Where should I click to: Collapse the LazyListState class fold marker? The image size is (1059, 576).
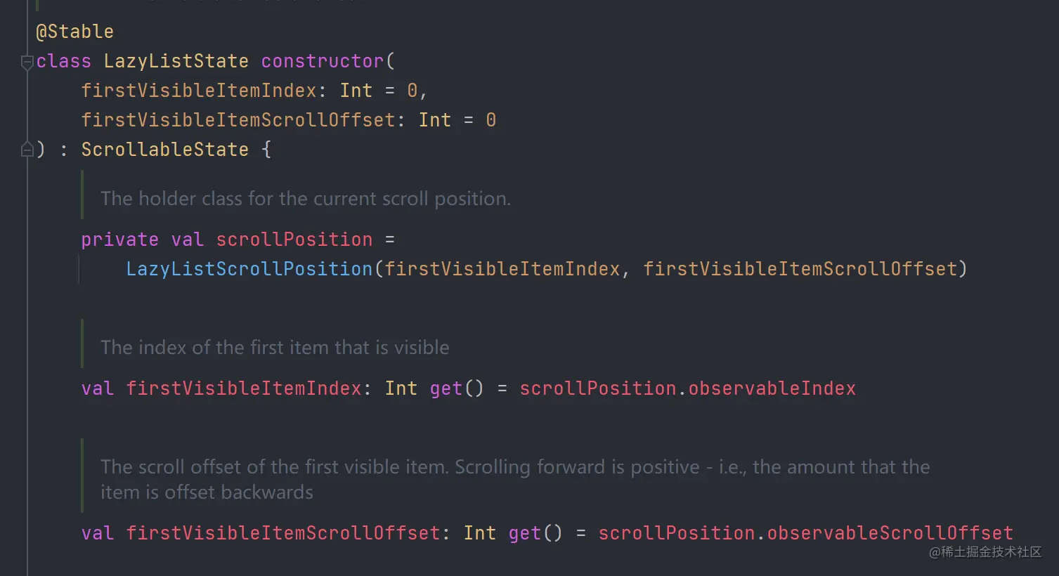click(x=27, y=62)
